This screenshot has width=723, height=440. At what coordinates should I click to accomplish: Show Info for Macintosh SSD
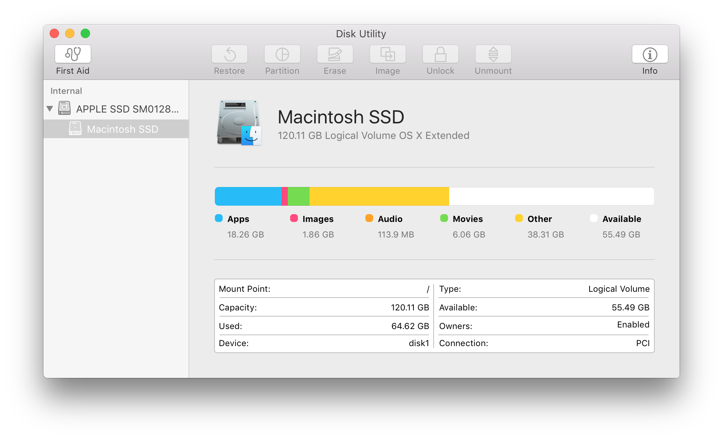650,54
